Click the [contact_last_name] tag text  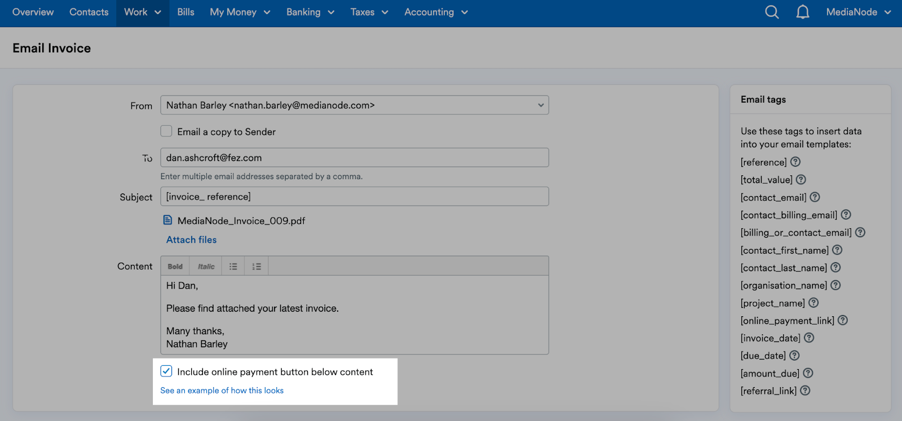click(784, 268)
